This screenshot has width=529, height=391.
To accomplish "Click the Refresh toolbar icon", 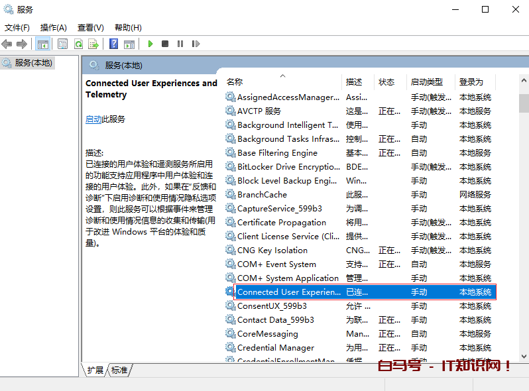I will [x=79, y=44].
